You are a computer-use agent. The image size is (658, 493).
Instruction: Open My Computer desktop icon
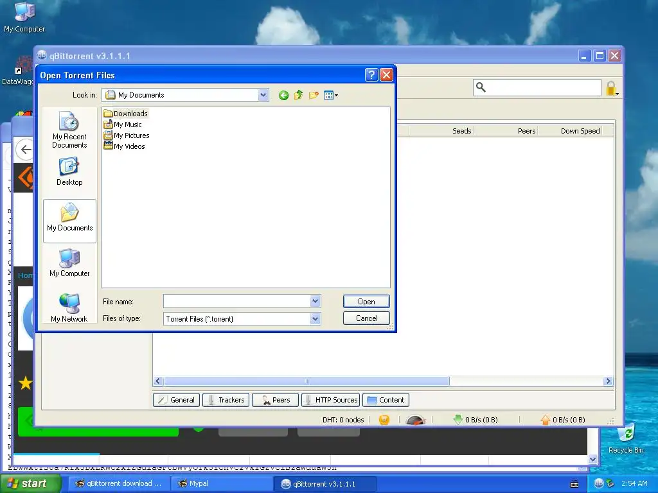(24, 17)
